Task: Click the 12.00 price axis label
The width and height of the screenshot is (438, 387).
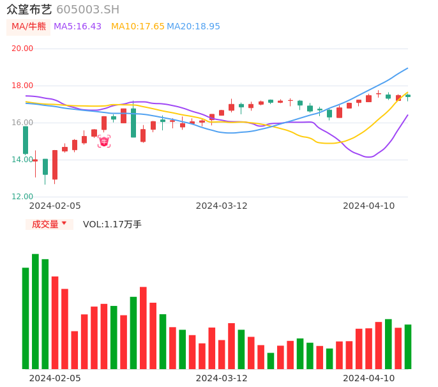Action: tap(22, 197)
